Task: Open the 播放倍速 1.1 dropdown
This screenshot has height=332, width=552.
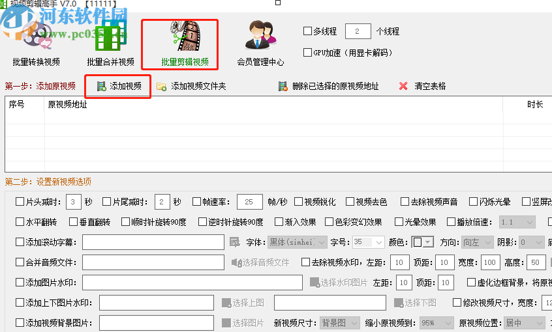Action: [x=517, y=222]
